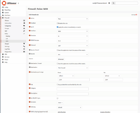Screen dimensions: 140x113
Task: Uncheck Apply the action immediately on match
Action: tap(57, 27)
